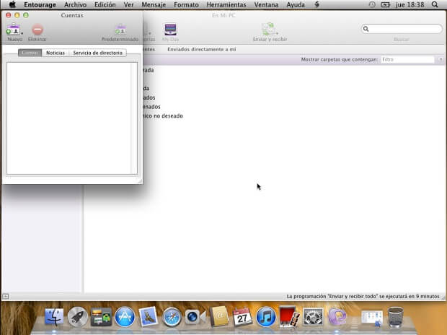Screen dimensions: 447x335
Task: Click the battery status menu bar icon
Action: (x=385, y=4)
